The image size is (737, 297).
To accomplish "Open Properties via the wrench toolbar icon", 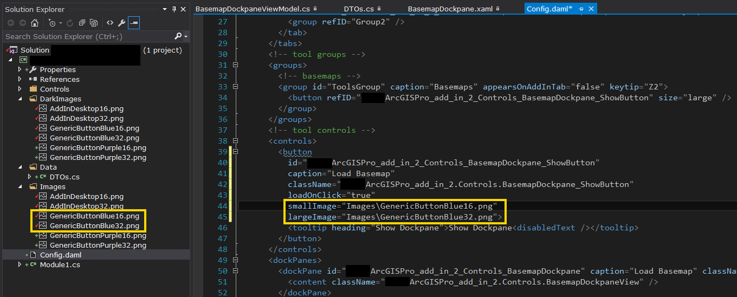I will 122,23.
